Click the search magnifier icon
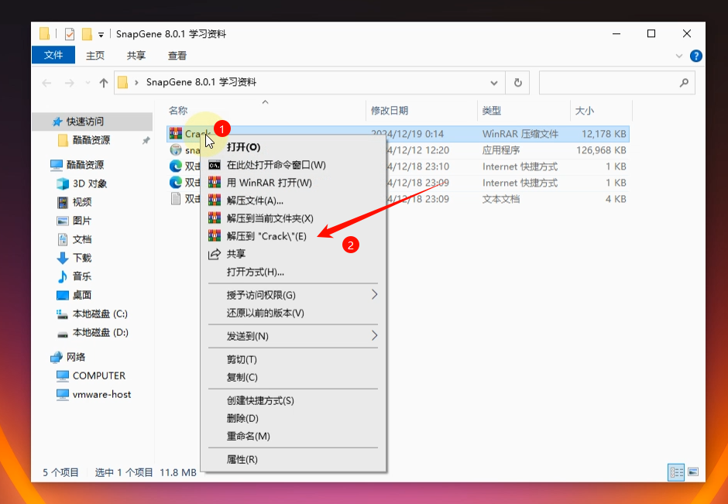Screen dimensions: 728x504 pos(683,83)
